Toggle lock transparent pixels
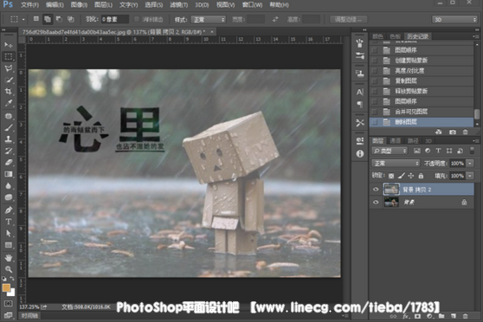The width and height of the screenshot is (483, 322). click(391, 176)
